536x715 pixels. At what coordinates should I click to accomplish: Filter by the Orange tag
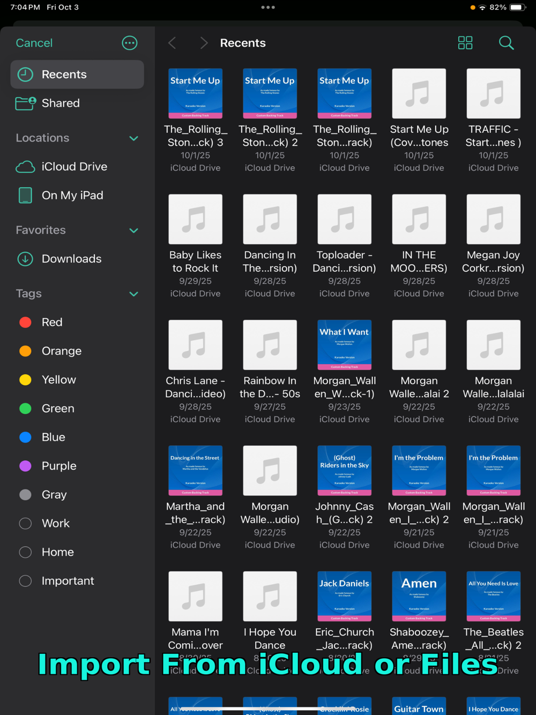click(x=77, y=351)
